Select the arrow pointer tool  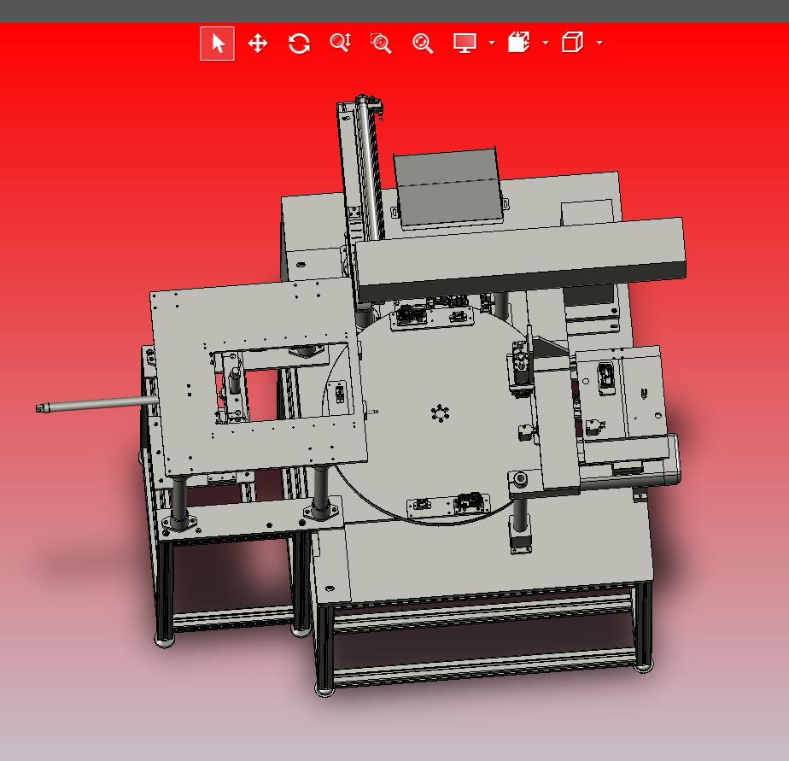click(218, 44)
